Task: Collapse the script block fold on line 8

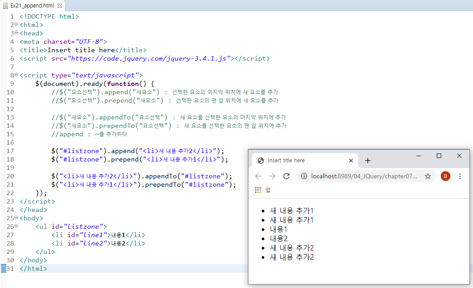Action: [x=16, y=75]
